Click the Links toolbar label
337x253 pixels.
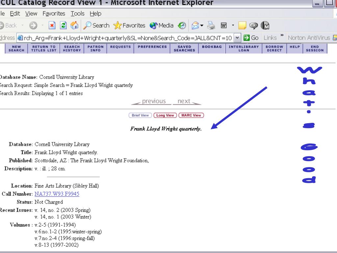point(270,38)
